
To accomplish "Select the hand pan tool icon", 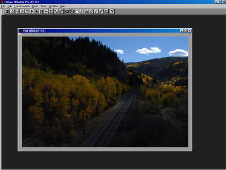I will 77,12.
